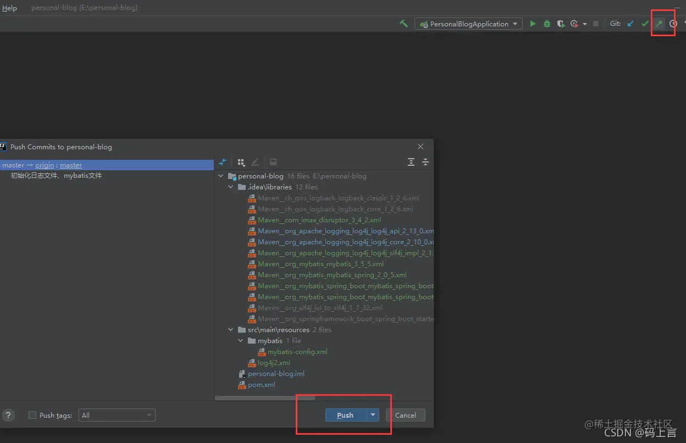Open the Help menu
Viewport: 686px width, 443px height.
[9, 8]
